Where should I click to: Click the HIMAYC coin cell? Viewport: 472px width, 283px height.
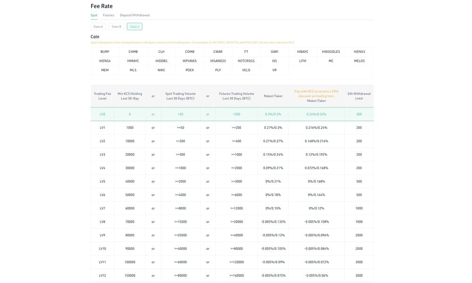coord(133,61)
